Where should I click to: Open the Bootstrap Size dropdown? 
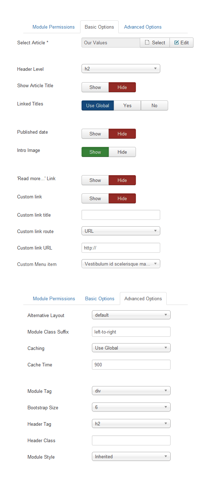click(131, 407)
